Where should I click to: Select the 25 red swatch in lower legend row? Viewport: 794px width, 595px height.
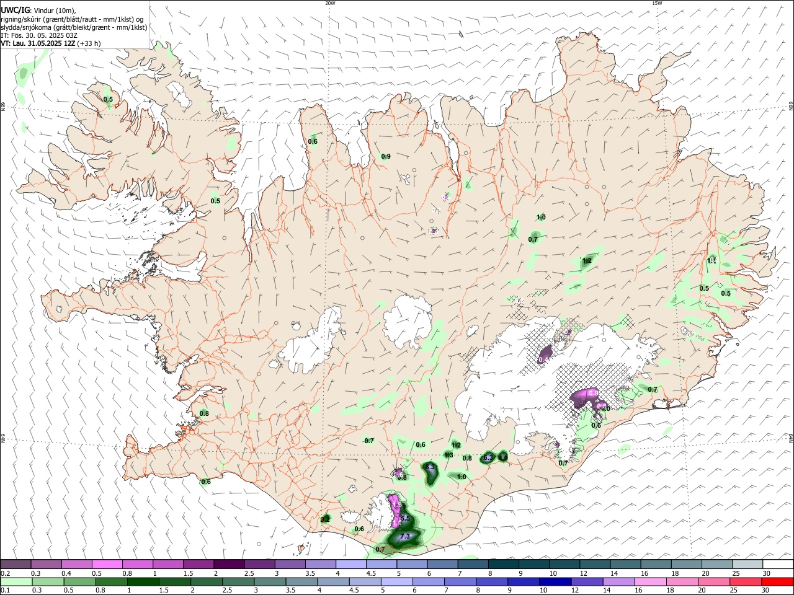[746, 581]
